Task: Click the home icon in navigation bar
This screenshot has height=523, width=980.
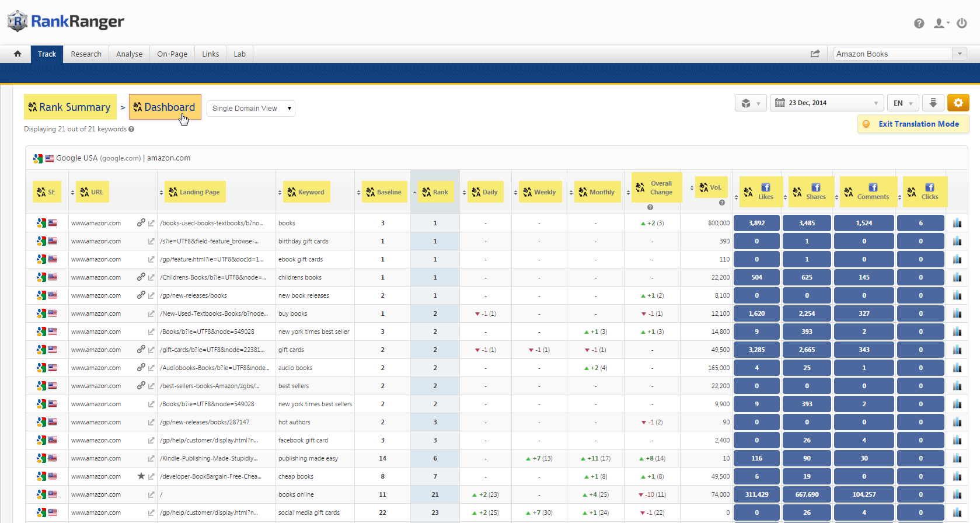Action: point(18,54)
